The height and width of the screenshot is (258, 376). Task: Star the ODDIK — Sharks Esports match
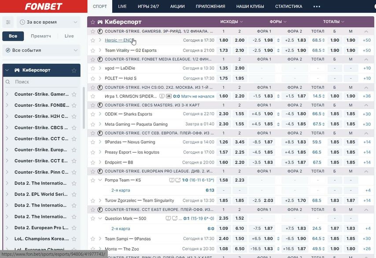click(x=93, y=114)
